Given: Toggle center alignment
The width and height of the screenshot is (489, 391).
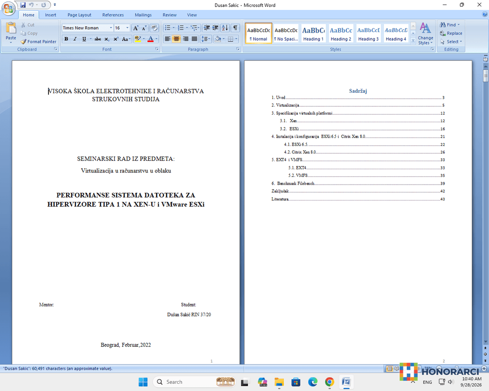Looking at the screenshot, I should click(177, 39).
